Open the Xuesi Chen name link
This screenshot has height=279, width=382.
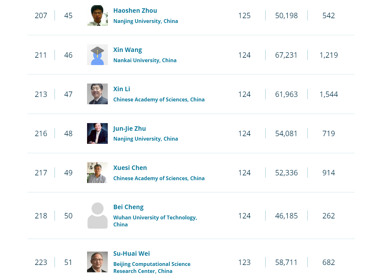coord(130,168)
